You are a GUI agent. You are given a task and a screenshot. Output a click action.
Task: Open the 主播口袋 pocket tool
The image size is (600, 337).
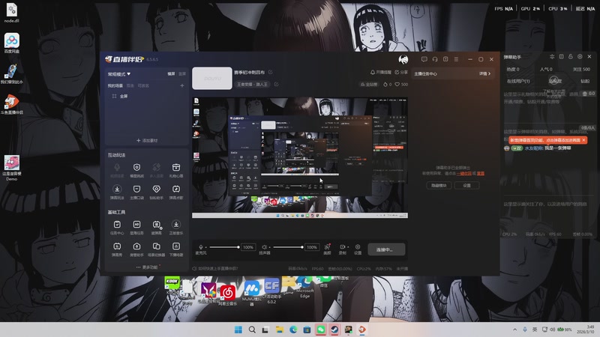click(x=136, y=192)
